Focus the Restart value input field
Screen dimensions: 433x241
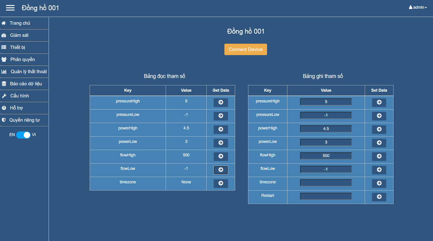(326, 196)
